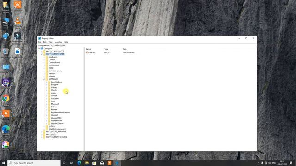Viewport: 296px width, 166px height.
Task: Select the Network key
Action: click(52, 74)
